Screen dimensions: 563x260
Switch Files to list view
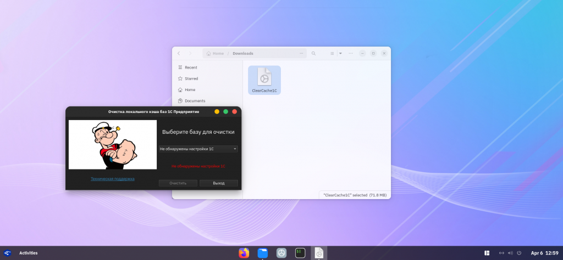click(x=333, y=53)
